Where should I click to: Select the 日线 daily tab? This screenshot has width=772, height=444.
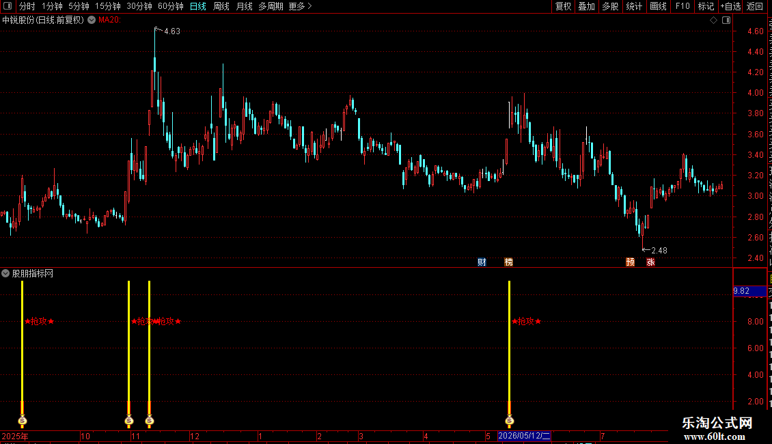[198, 6]
